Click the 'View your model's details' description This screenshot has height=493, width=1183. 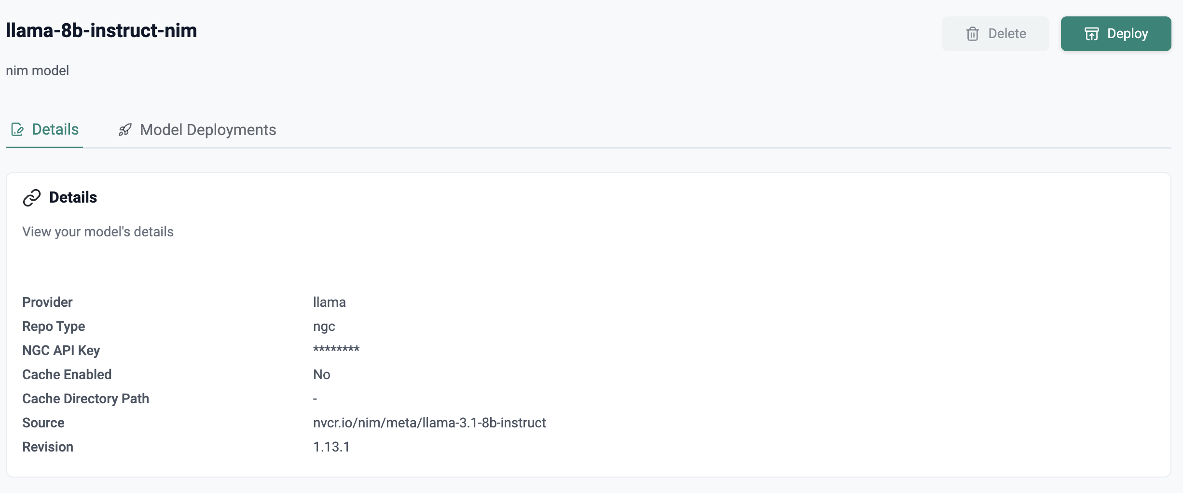98,232
